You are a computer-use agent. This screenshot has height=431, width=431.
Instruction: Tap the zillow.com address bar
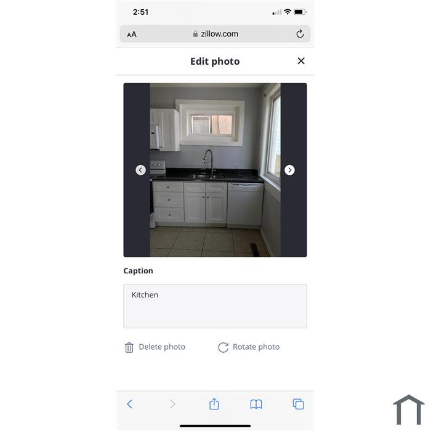point(216,34)
